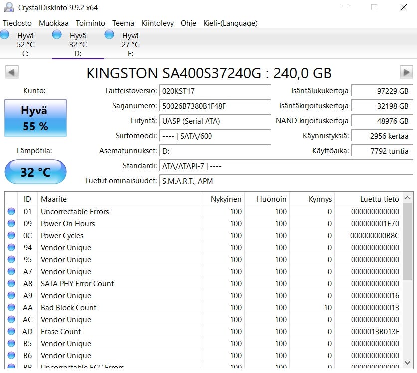Click raw value 000000000B8C
Image resolution: width=417 pixels, height=373 pixels.
tap(375, 236)
